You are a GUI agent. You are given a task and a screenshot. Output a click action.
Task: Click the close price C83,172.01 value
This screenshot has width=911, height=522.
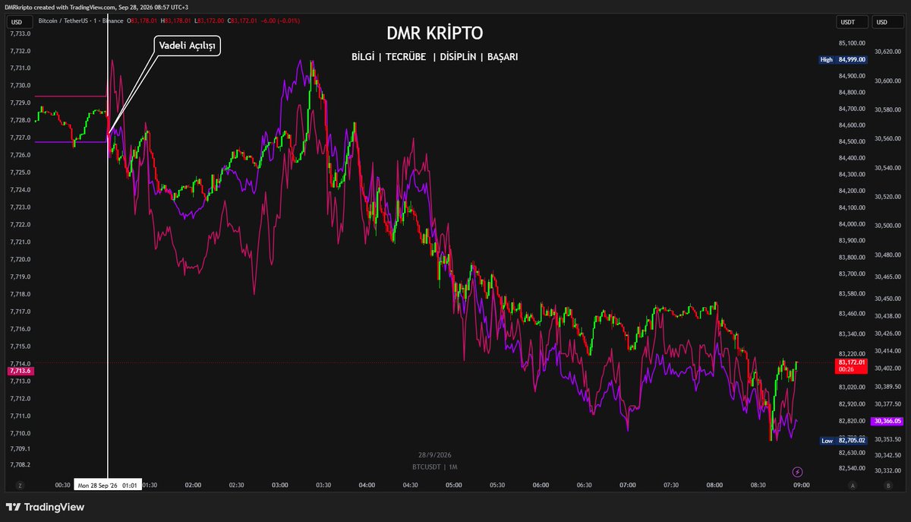tap(241, 22)
